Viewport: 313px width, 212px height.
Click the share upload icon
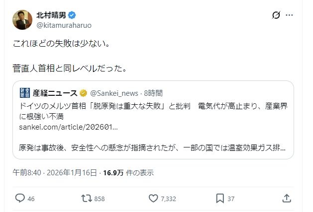[x=287, y=198]
